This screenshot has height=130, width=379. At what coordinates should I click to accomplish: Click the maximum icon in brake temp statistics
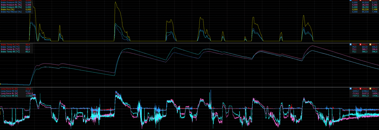coord(360,45)
